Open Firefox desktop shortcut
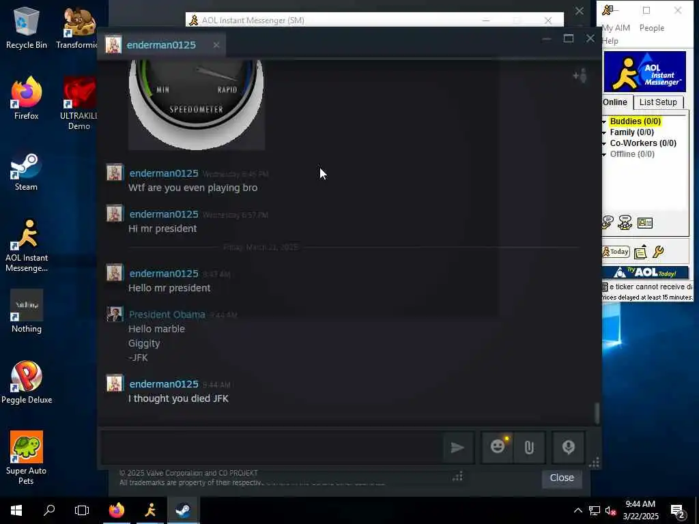Viewport: 699px width, 524px height. coord(27,98)
